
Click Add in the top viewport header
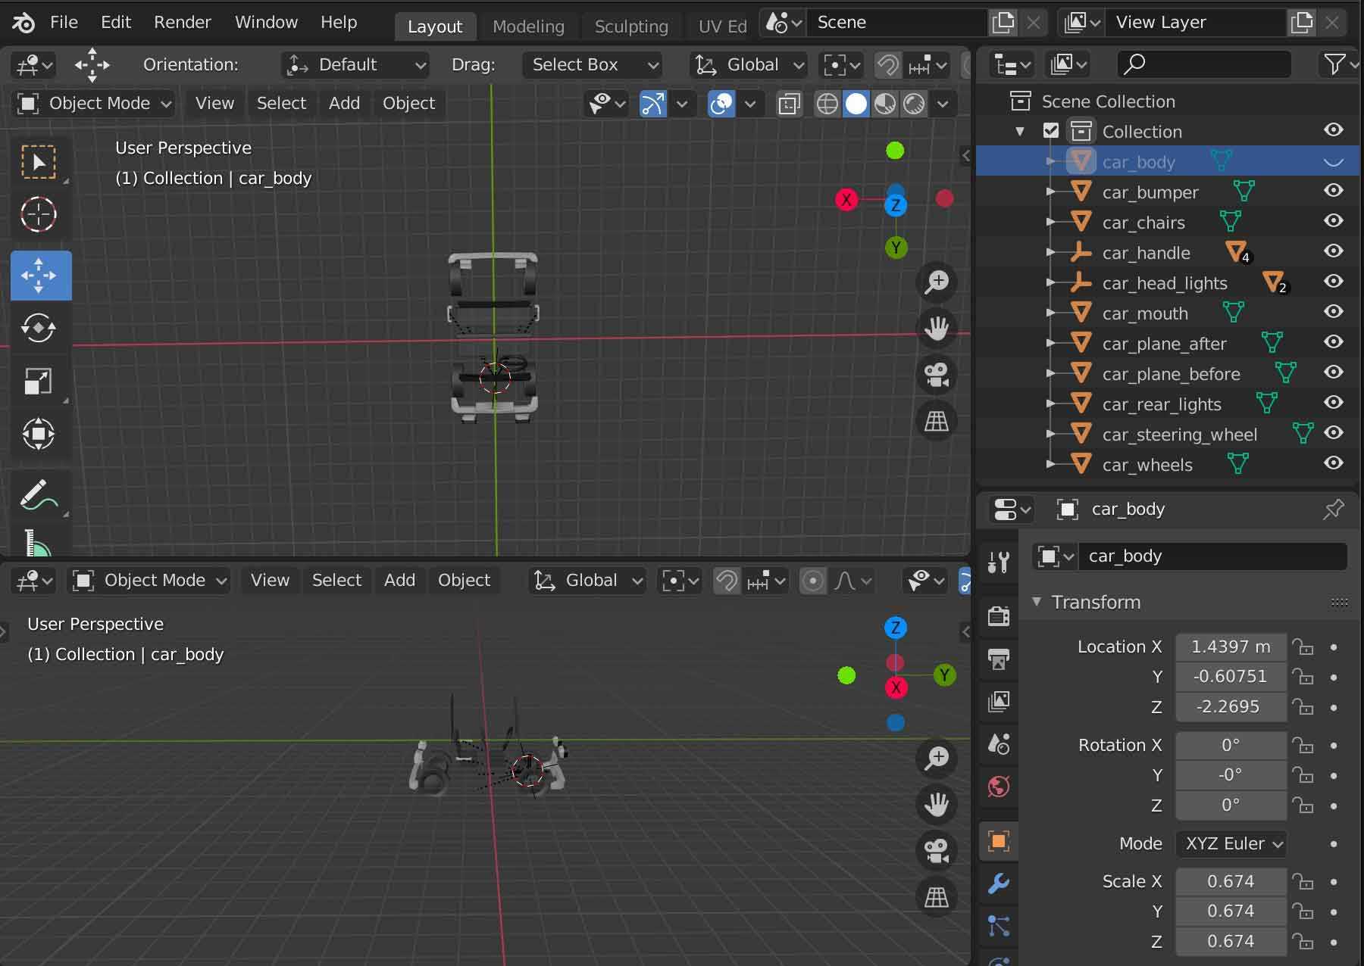(344, 104)
